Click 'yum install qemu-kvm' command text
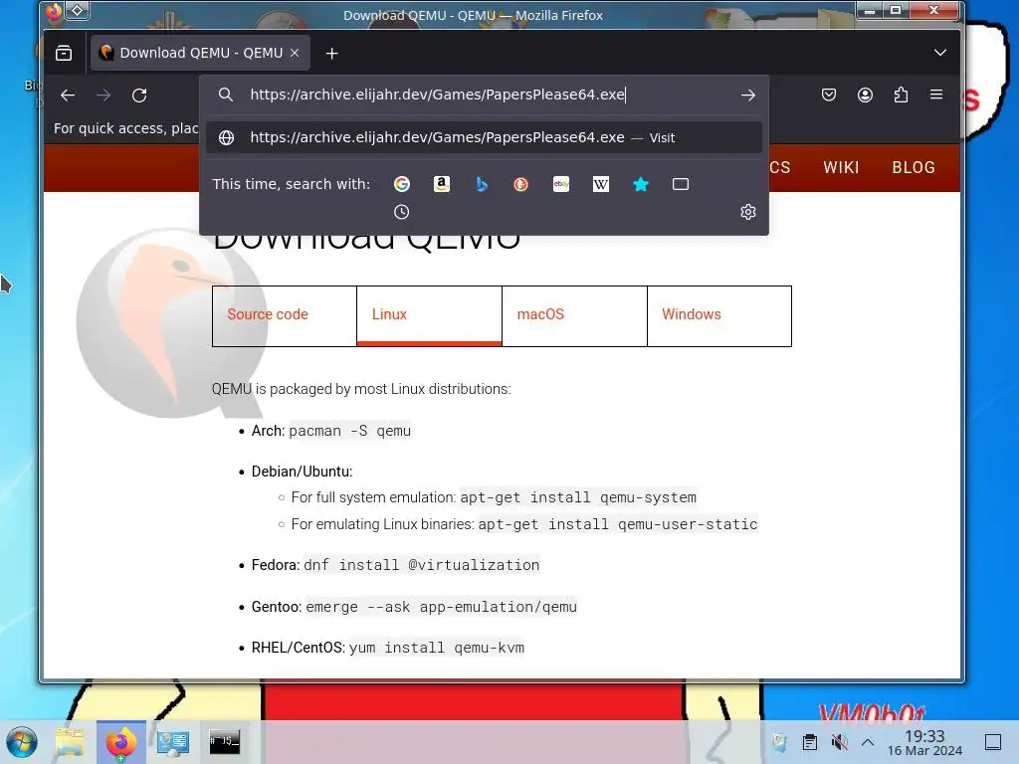 pyautogui.click(x=436, y=648)
